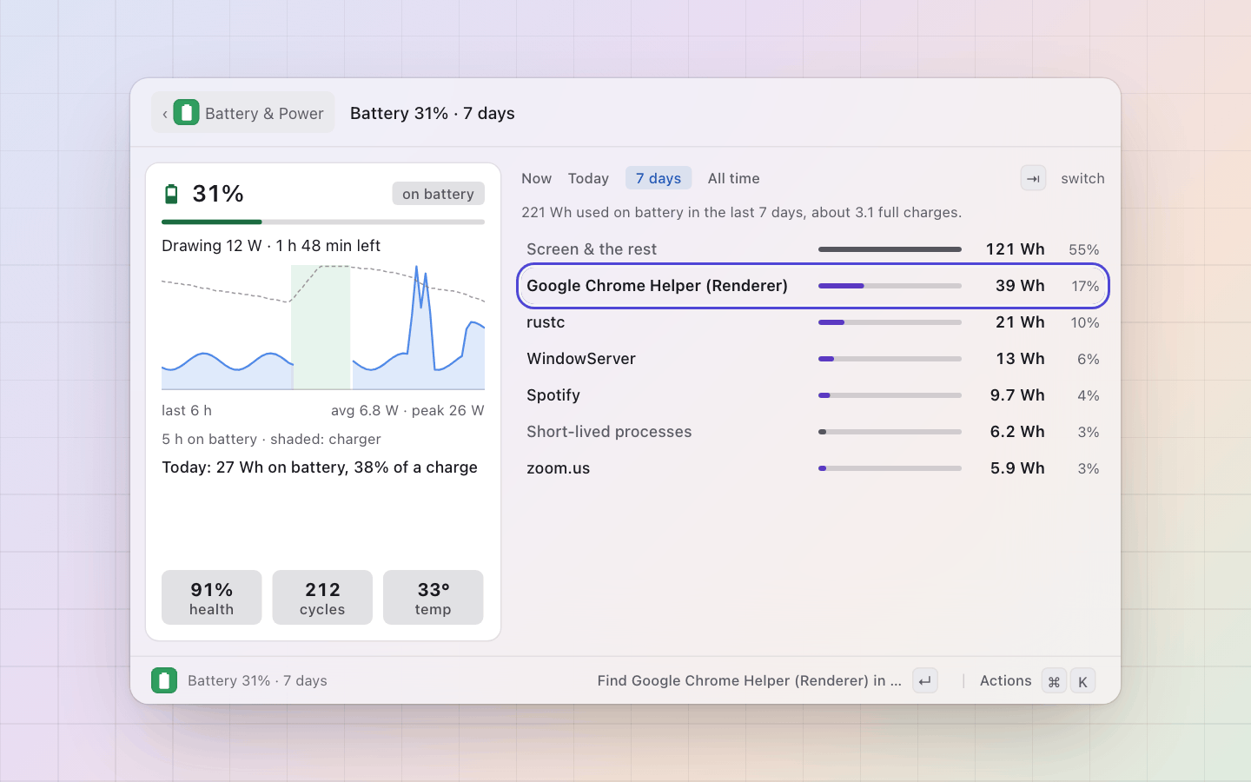
Task: Select the WindowServer row
Action: [x=813, y=359]
